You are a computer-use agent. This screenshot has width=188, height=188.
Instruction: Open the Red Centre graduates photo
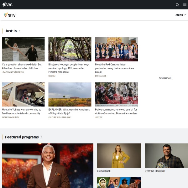[116, 49]
